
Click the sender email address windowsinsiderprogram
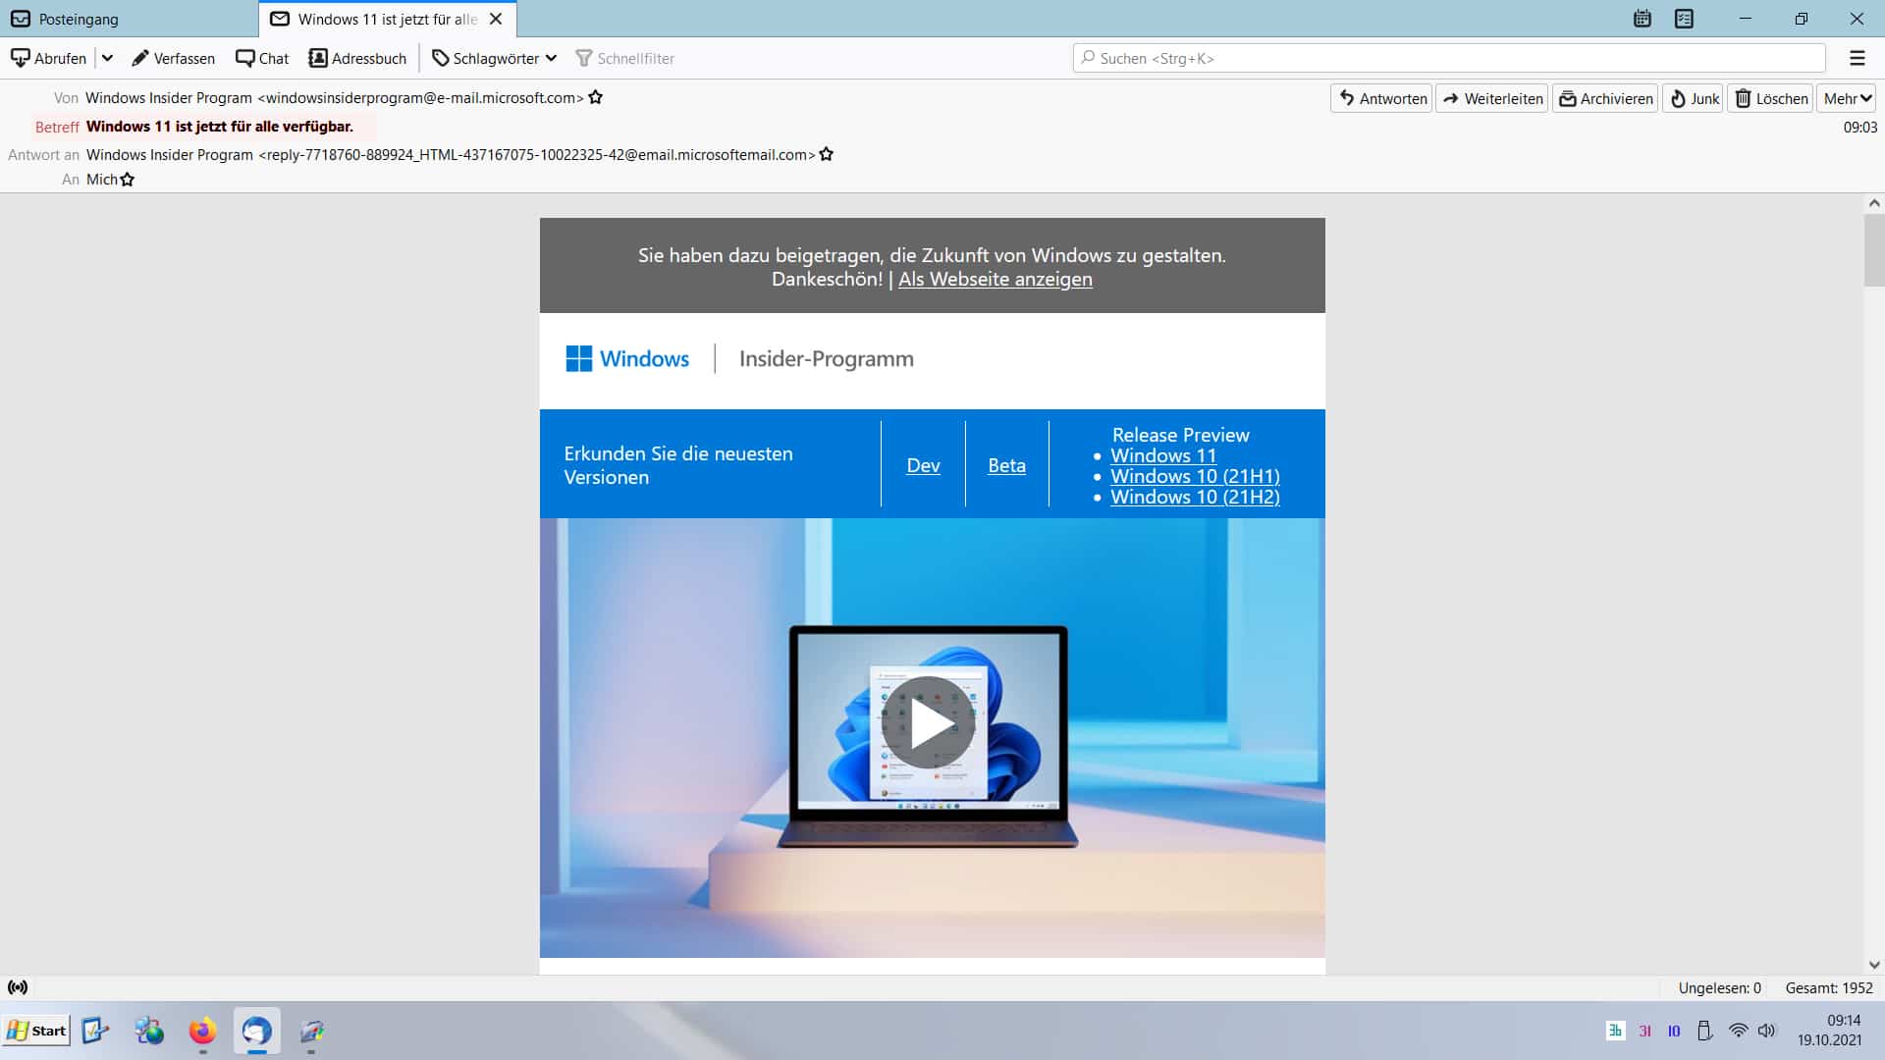[x=421, y=97]
